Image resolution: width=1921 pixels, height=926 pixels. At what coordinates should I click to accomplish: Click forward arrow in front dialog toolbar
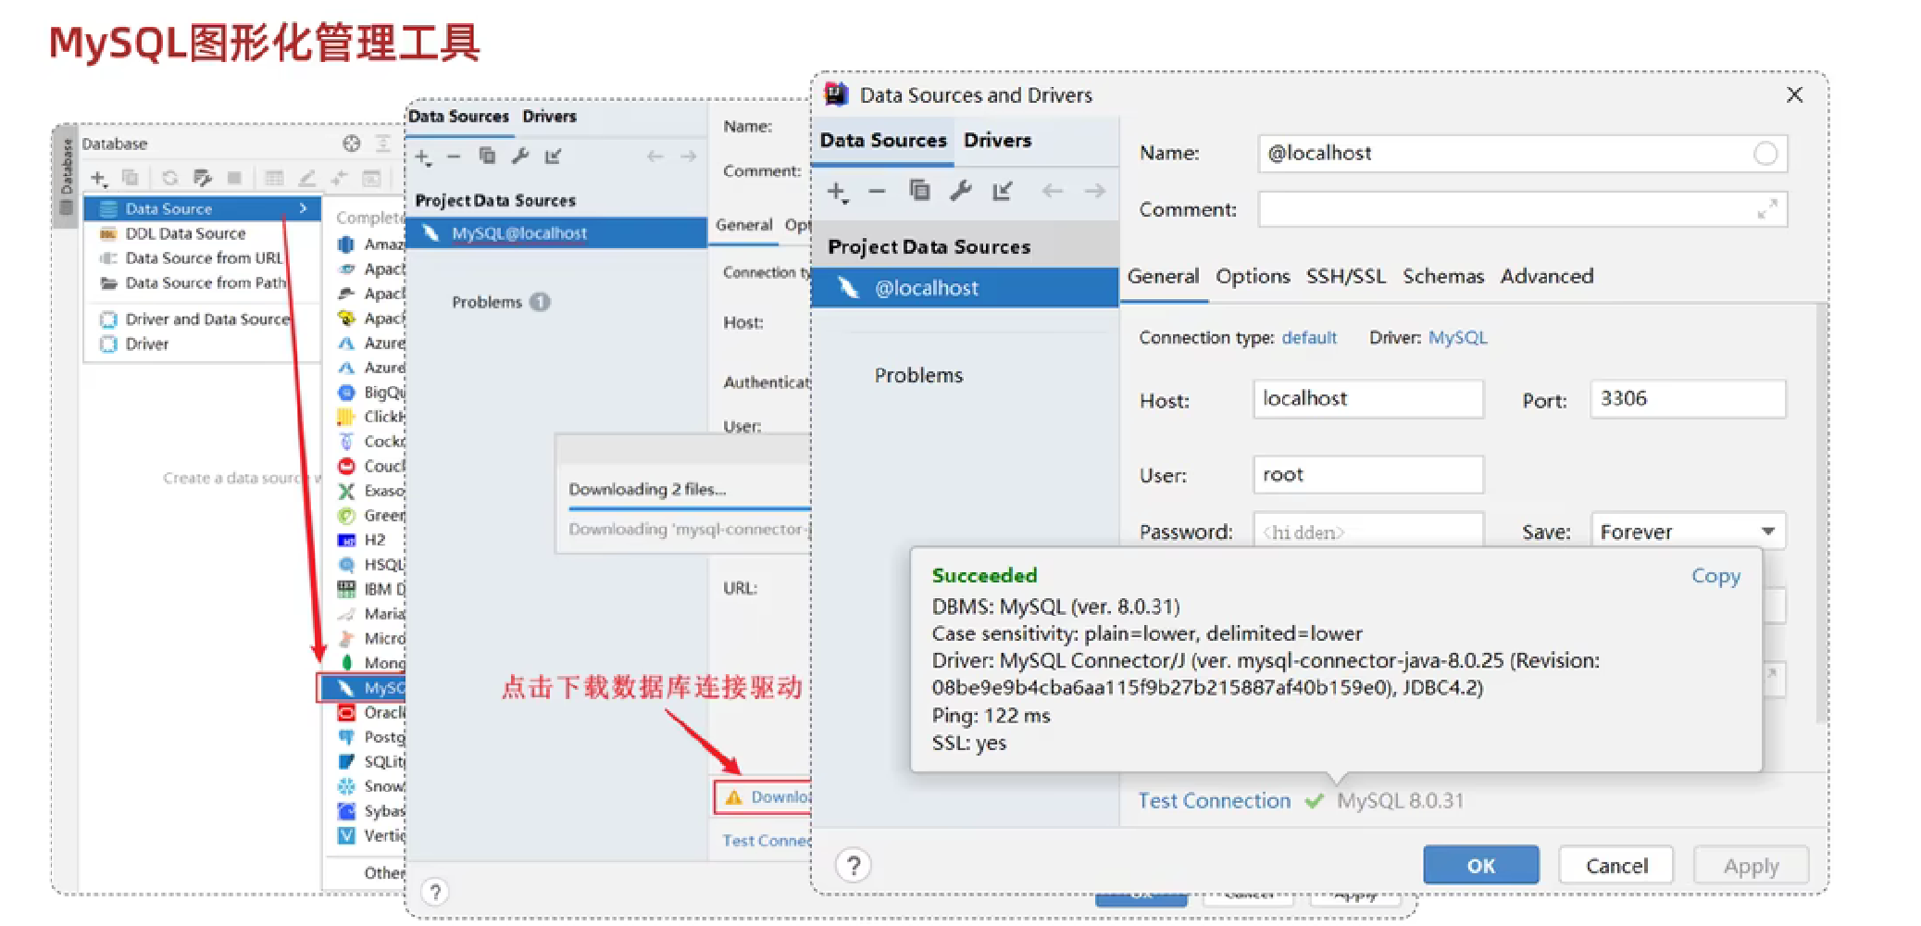pos(1095,191)
